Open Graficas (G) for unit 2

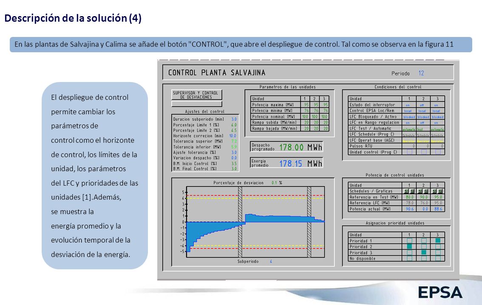point(426,191)
